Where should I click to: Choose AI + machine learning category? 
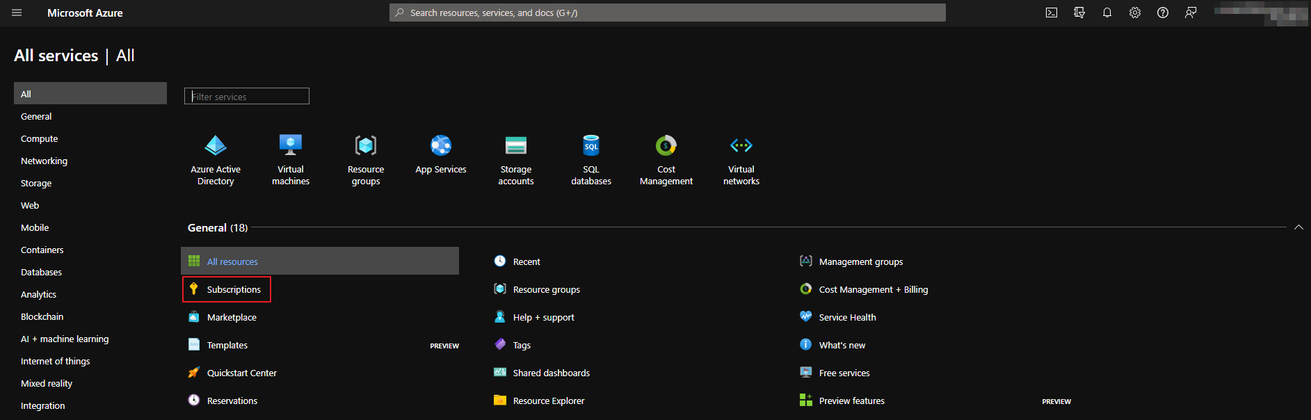65,339
